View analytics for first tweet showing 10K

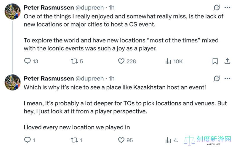point(168,61)
